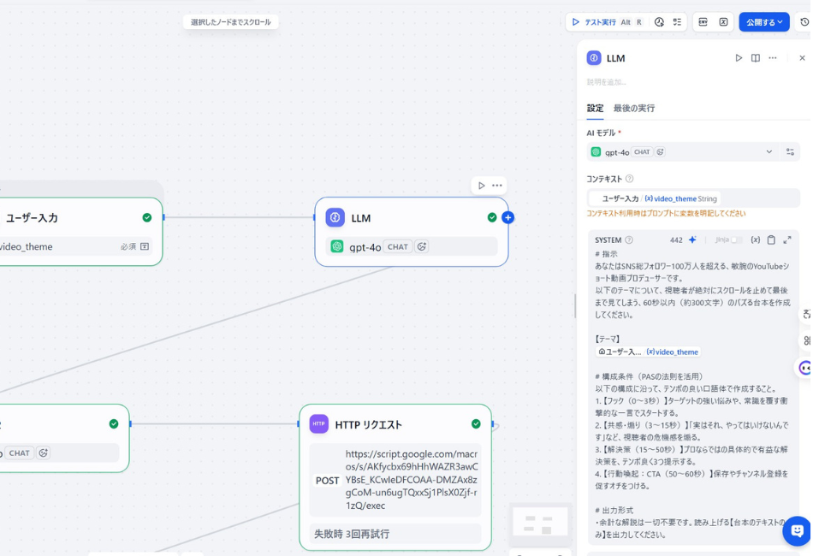813x556 pixels.
Task: Select the 設定 tab
Action: coord(595,109)
